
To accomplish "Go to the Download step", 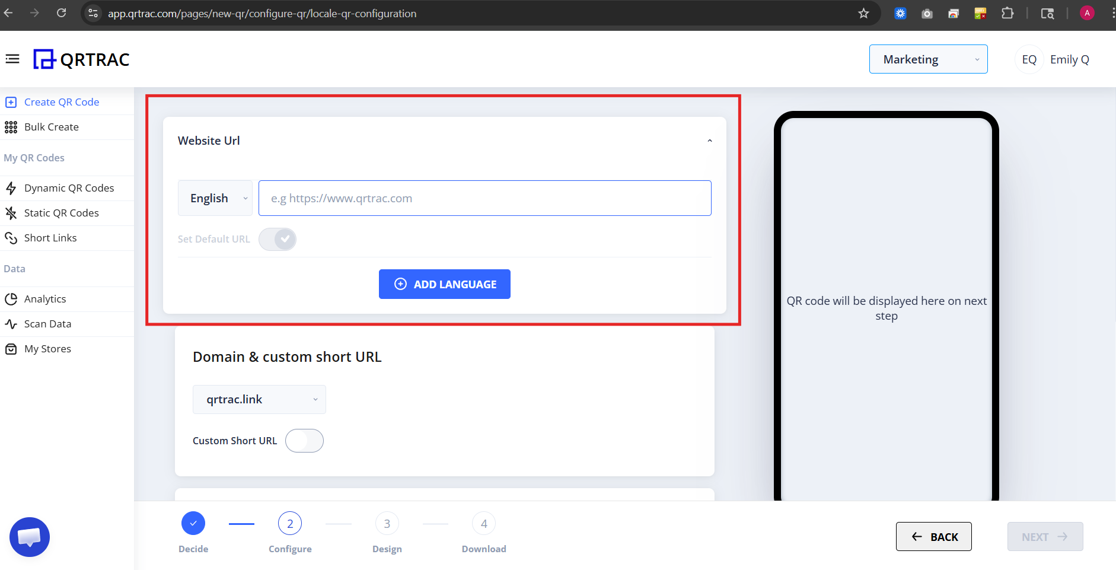I will point(483,523).
